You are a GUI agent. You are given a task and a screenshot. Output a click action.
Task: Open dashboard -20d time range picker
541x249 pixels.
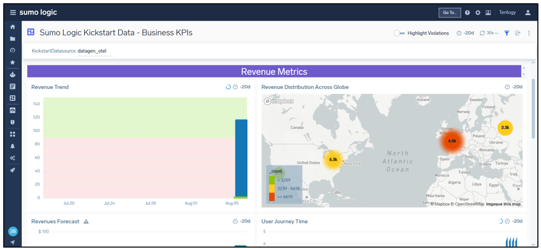[466, 33]
